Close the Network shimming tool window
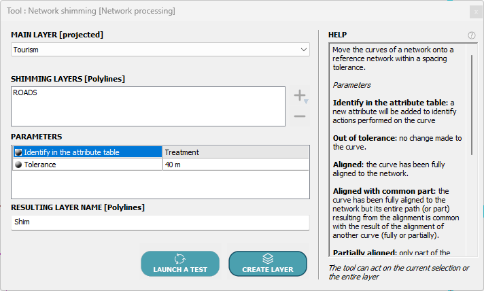This screenshot has height=291, width=484. pyautogui.click(x=474, y=12)
